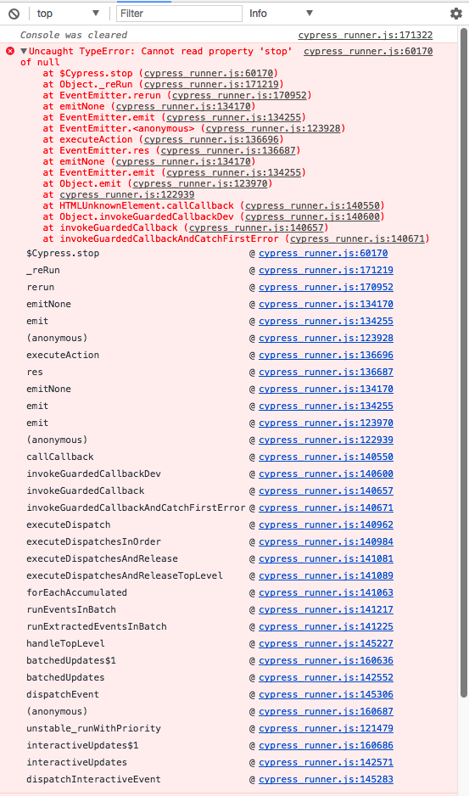Viewport: 469px width, 796px height.
Task: Open link in 'at Object.invokeGuardedCallbackDev' trace line
Action: pyautogui.click(x=312, y=216)
